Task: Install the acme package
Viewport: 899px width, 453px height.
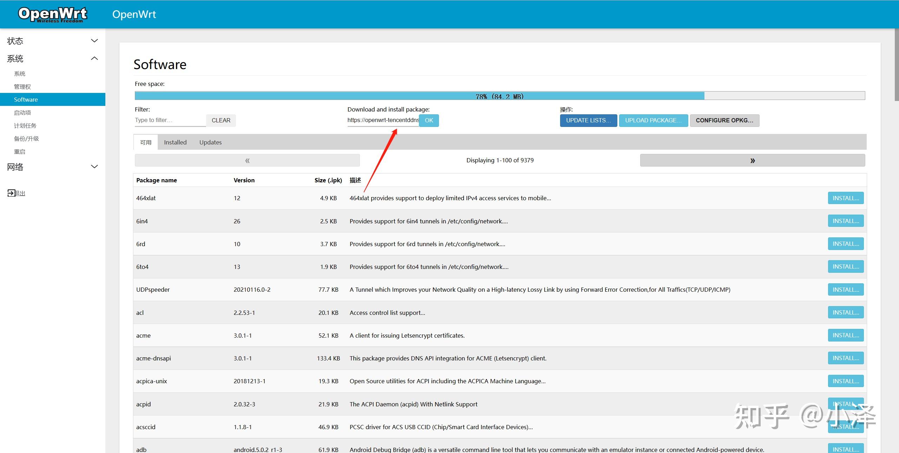Action: tap(846, 335)
